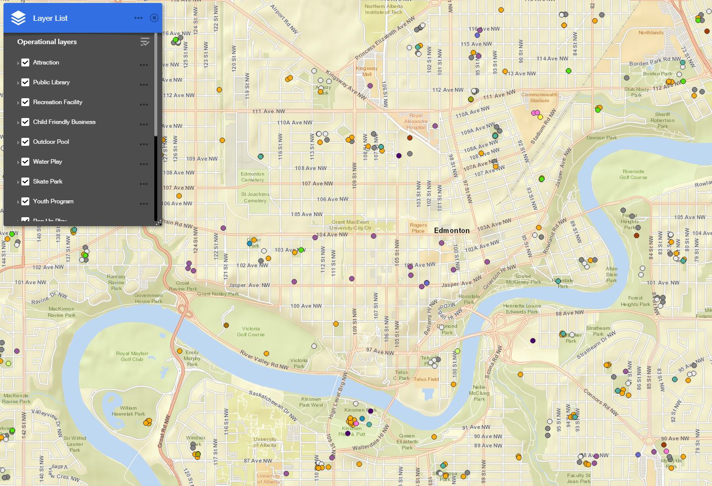Click the operational layers toggle-all icon
Screen dimensions: 712x486
coord(144,42)
